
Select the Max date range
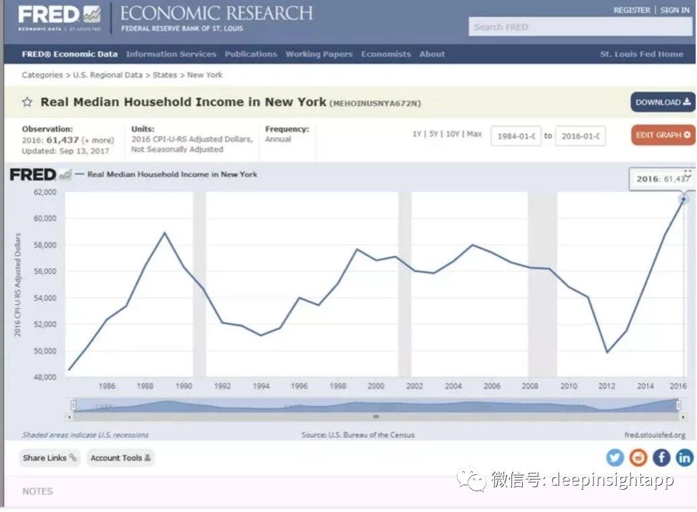474,134
